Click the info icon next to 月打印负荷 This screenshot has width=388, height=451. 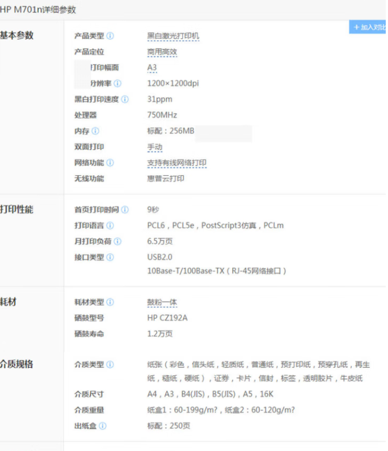coord(117,241)
